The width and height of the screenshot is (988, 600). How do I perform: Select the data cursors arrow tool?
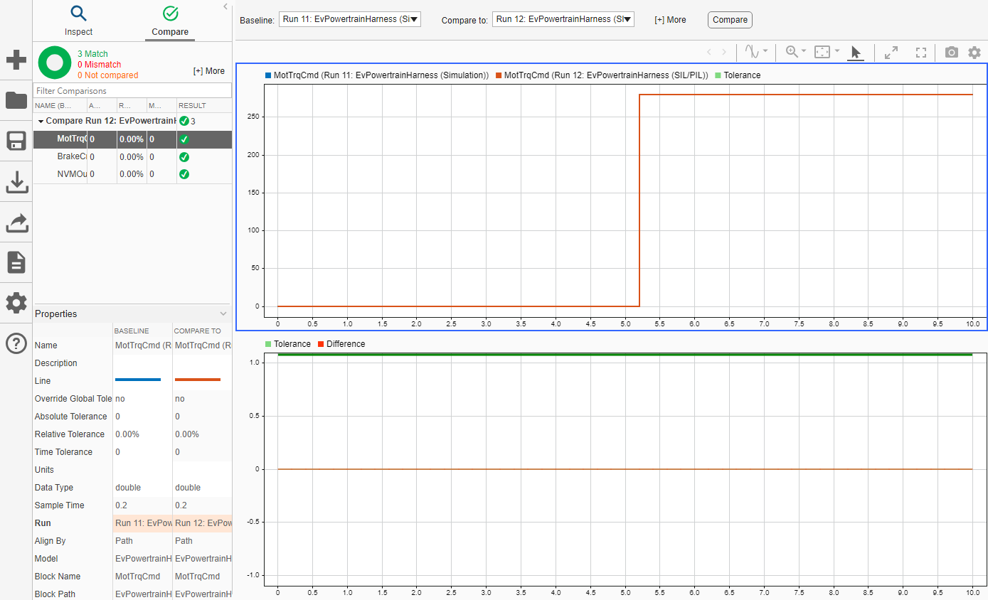coord(856,52)
